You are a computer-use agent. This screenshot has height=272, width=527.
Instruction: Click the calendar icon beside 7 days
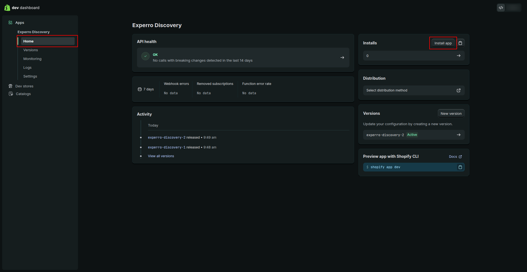(140, 89)
